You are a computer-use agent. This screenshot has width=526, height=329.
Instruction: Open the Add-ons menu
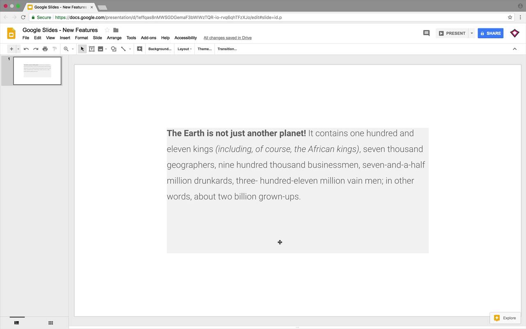click(x=148, y=38)
